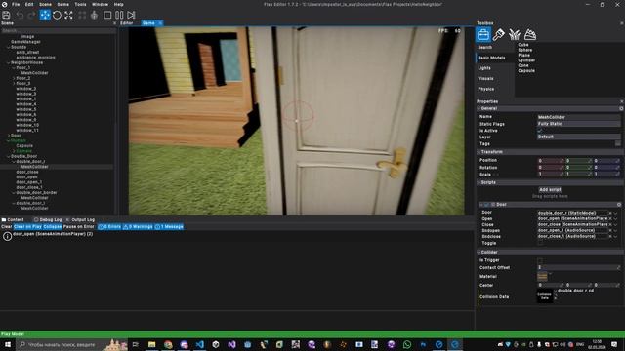Image resolution: width=625 pixels, height=351 pixels.
Task: Step one frame forward
Action: point(131,16)
